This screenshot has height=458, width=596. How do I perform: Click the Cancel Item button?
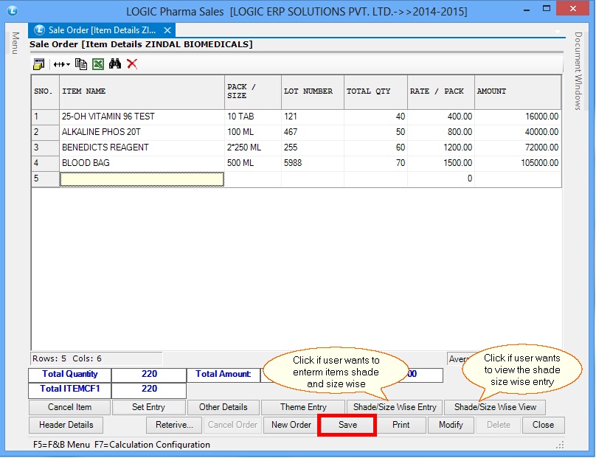(x=69, y=407)
